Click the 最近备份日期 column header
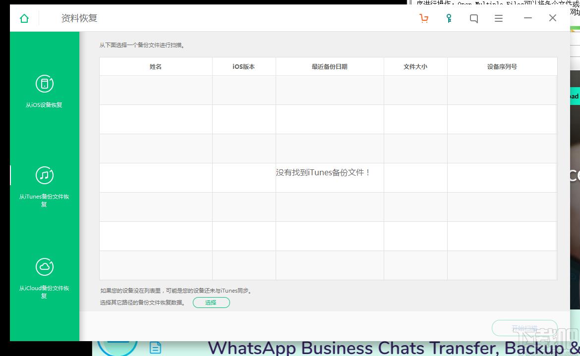The image size is (580, 356). pyautogui.click(x=330, y=66)
